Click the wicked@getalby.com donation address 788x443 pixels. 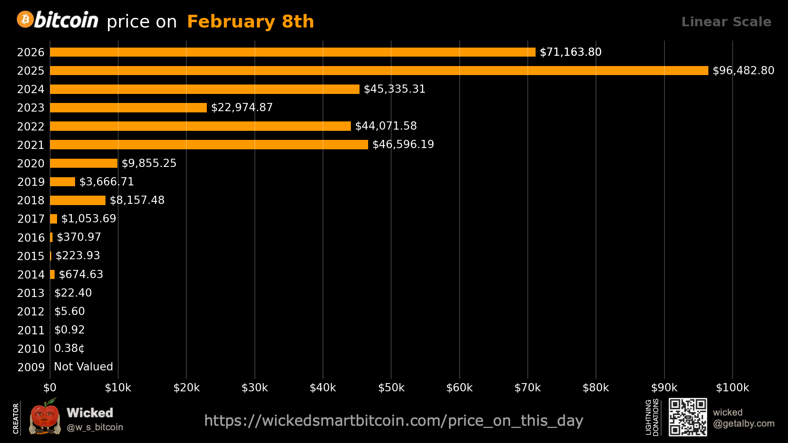743,418
